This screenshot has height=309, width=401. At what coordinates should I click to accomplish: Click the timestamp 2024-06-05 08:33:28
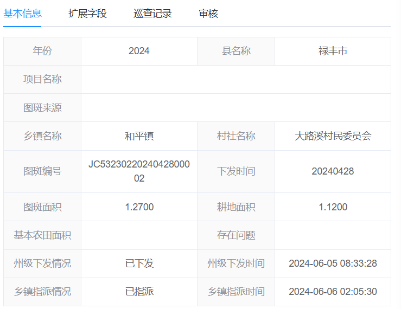(333, 263)
